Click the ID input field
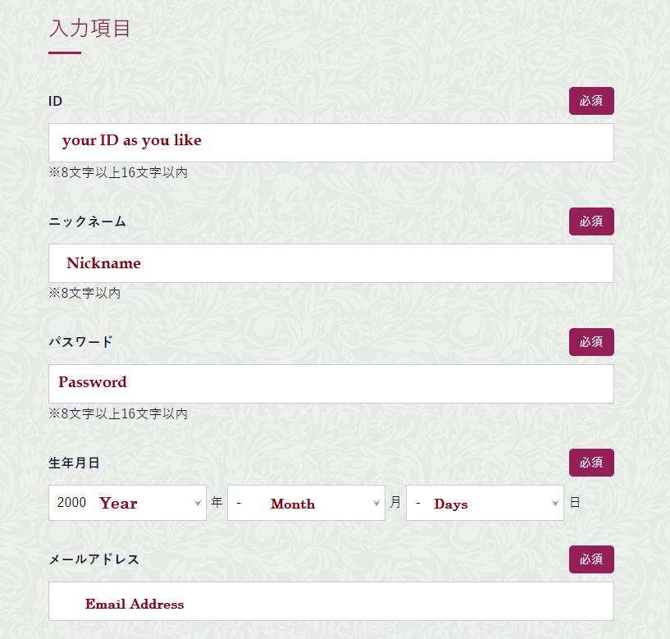Viewport: 670px width, 639px height. 331,143
